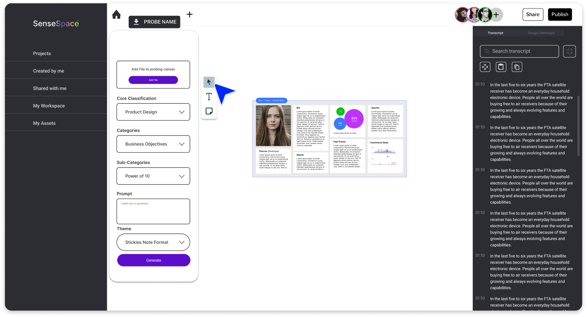The height and width of the screenshot is (317, 587).
Task: Open the Power of 10 sub-categories dropdown
Action: click(x=153, y=176)
